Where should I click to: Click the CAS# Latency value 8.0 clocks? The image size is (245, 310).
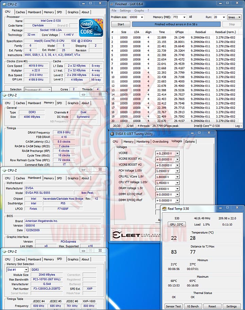(x=64, y=142)
